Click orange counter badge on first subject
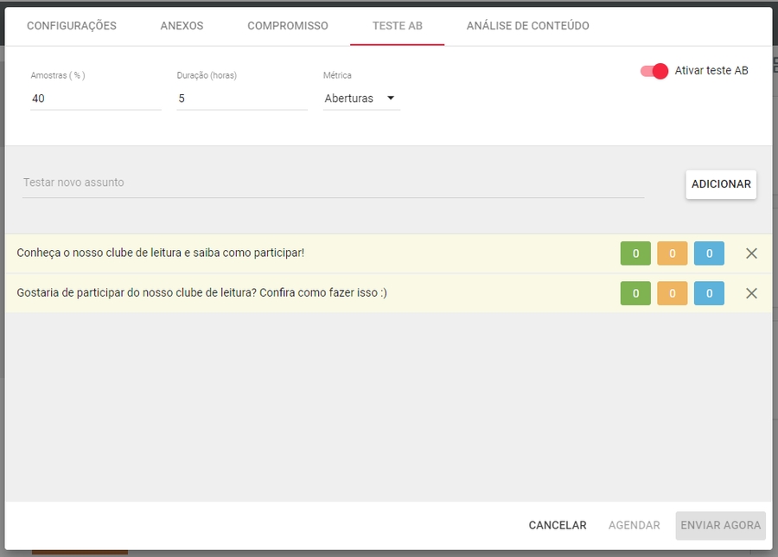 coord(673,253)
